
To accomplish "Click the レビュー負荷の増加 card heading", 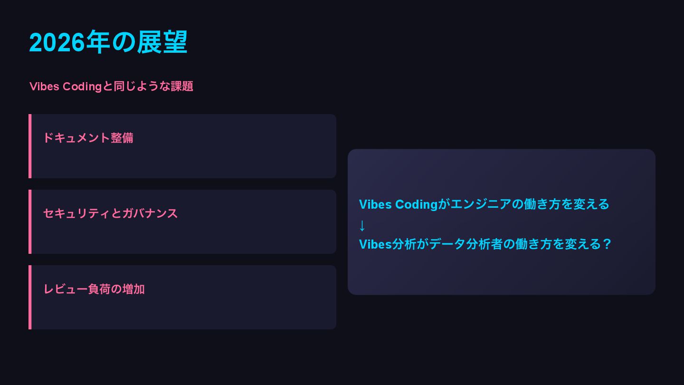I will click(x=94, y=289).
